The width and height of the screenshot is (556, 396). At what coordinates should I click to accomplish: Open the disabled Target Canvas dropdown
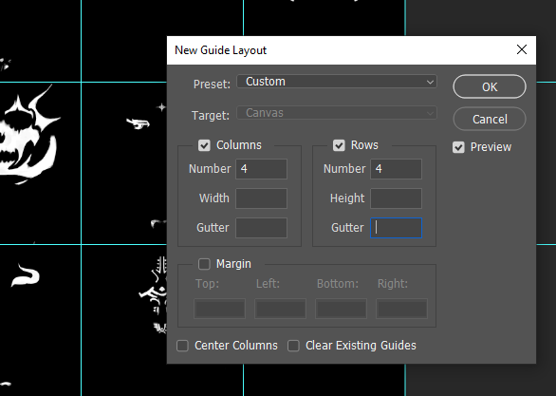pos(337,113)
